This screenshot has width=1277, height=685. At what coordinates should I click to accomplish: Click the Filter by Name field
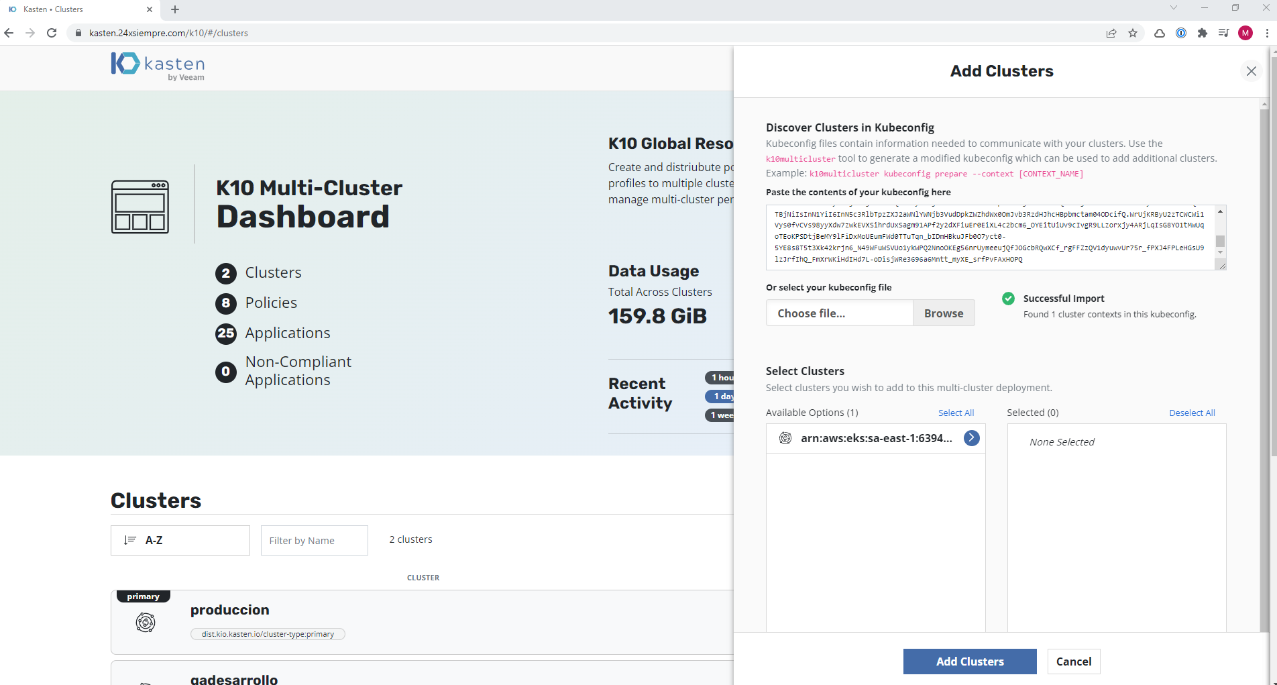pos(314,541)
